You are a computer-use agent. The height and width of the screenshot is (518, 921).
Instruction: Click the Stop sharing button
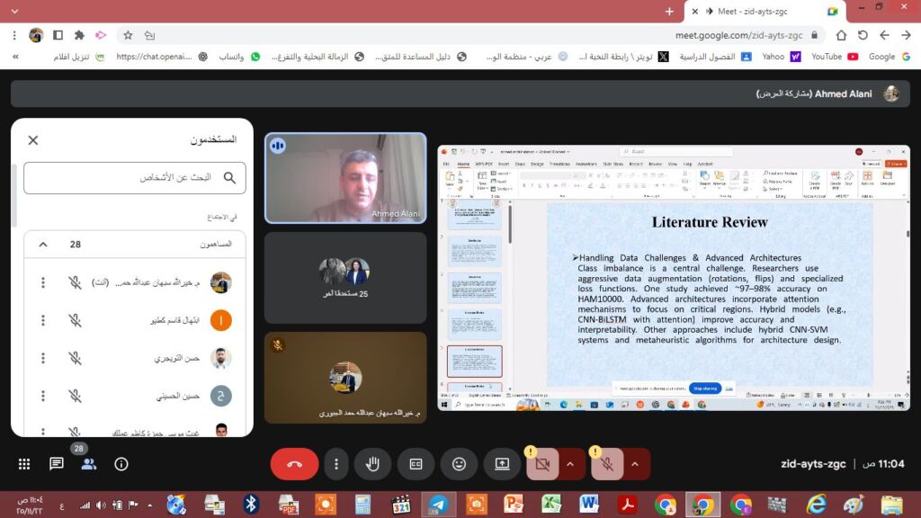click(705, 388)
